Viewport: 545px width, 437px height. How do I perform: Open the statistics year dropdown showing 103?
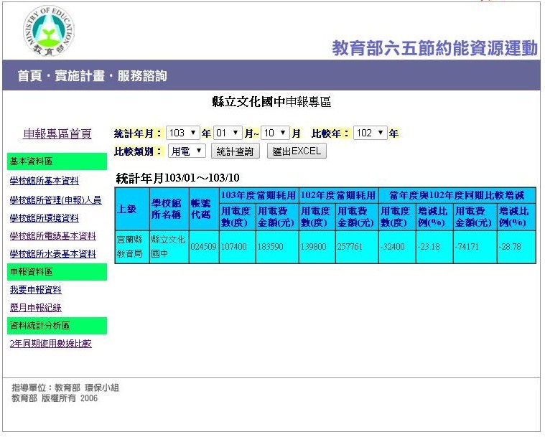(x=182, y=133)
